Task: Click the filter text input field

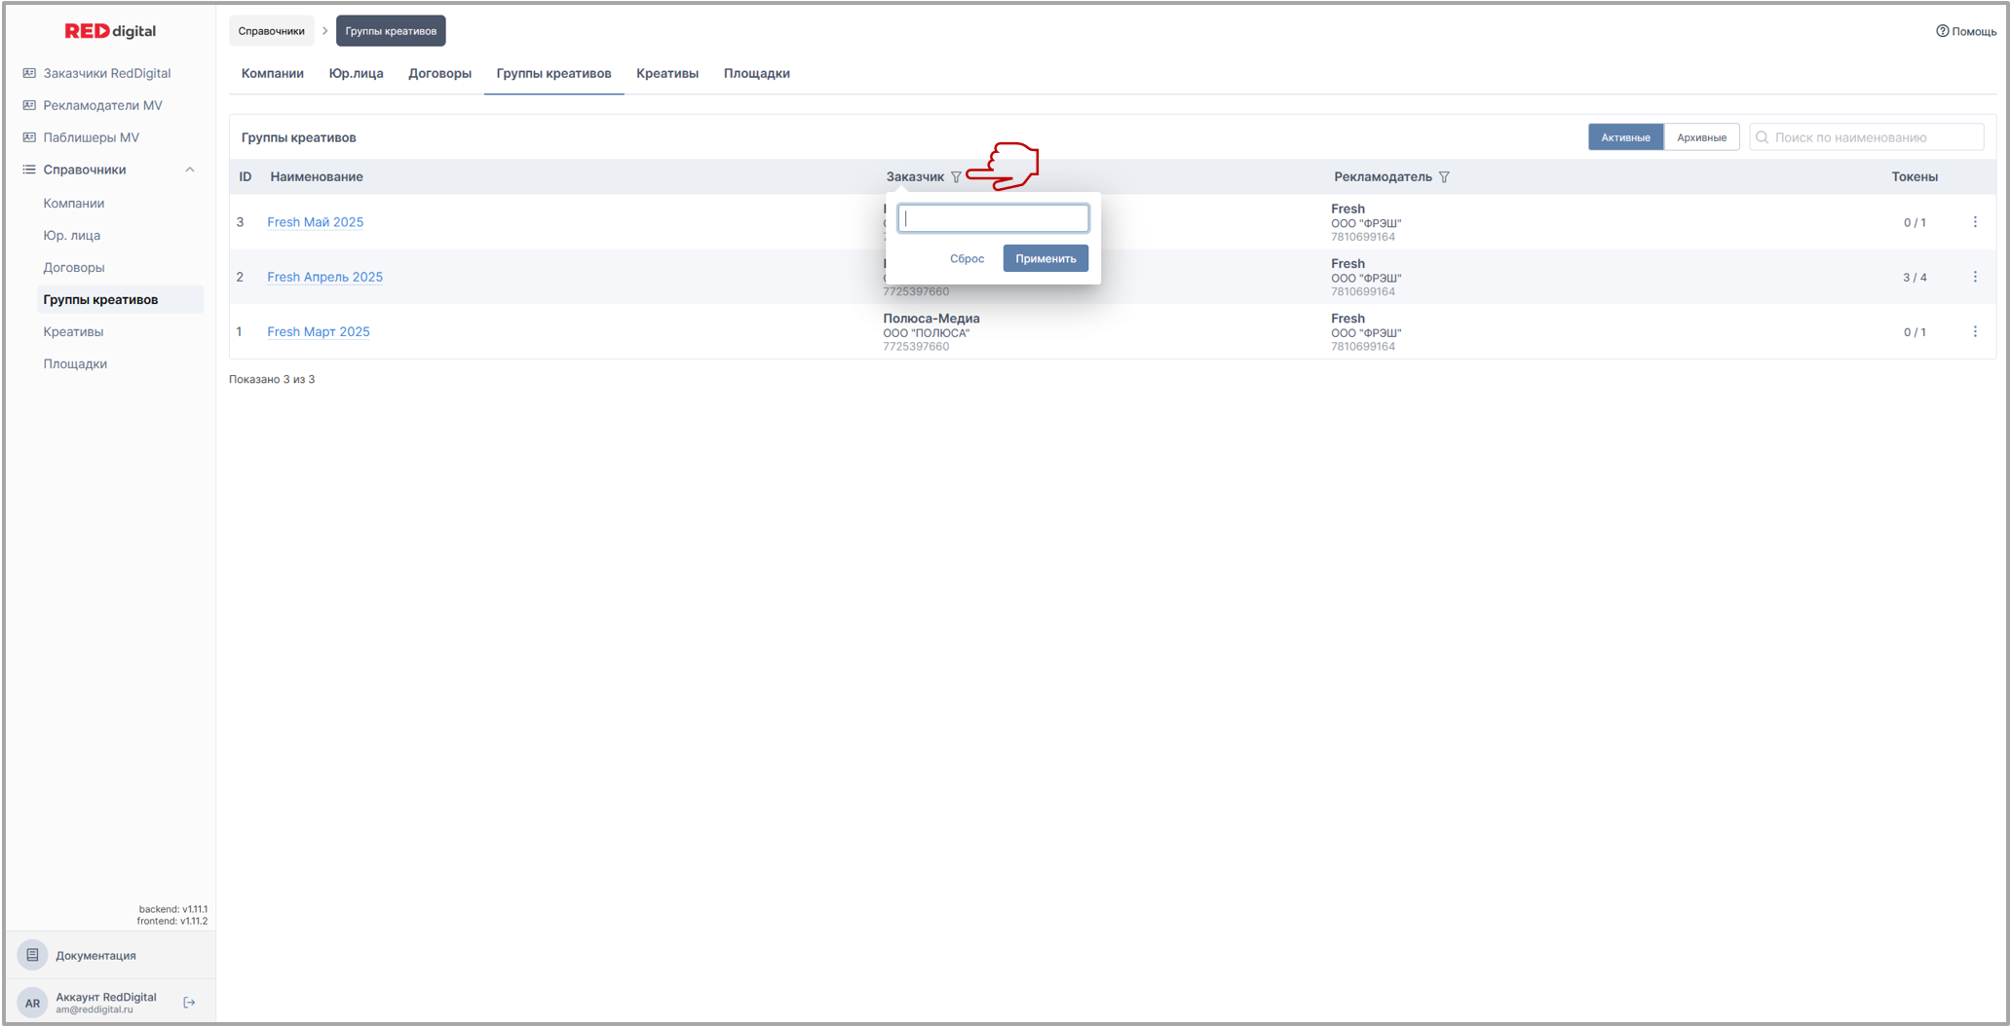Action: coord(993,218)
